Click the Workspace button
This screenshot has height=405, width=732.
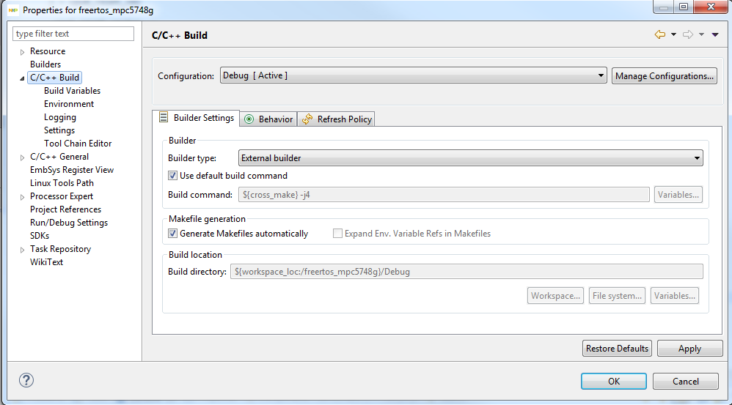tap(555, 295)
